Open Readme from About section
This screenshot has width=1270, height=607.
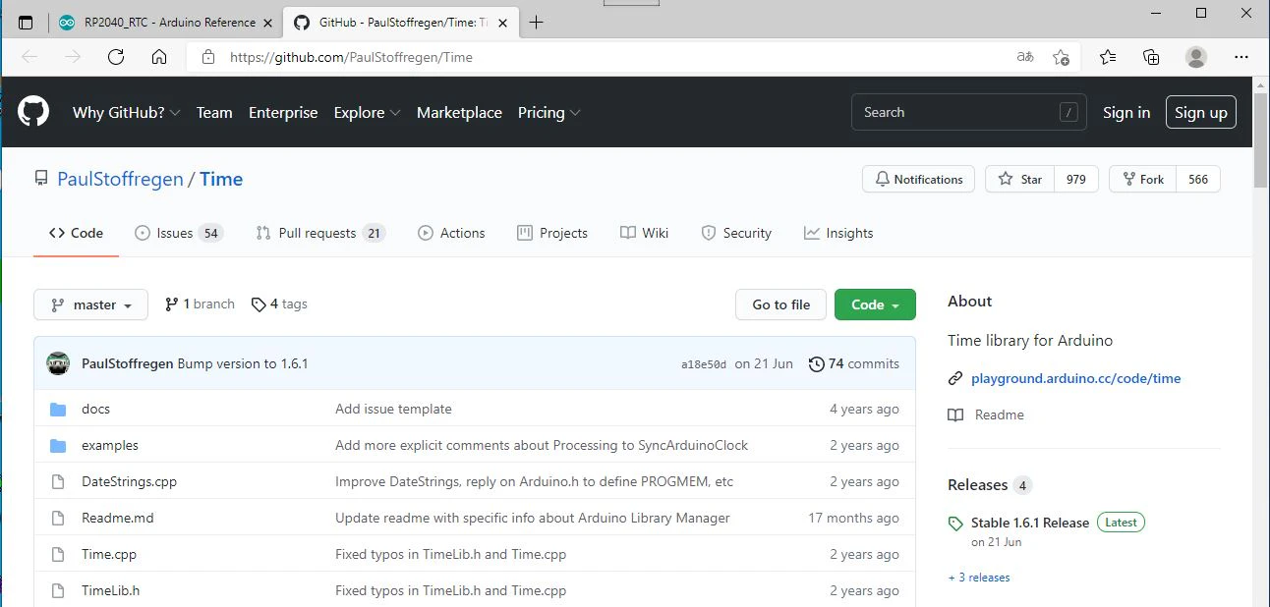(x=987, y=414)
